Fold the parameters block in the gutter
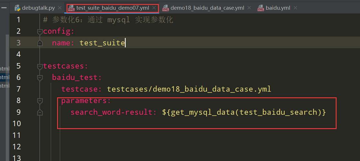360x161 pixels. 40,101
